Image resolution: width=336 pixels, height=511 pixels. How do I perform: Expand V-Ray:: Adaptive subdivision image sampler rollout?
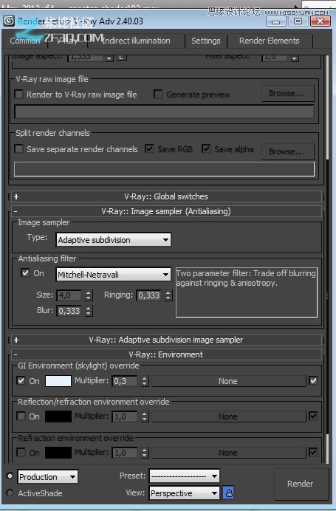pyautogui.click(x=166, y=340)
